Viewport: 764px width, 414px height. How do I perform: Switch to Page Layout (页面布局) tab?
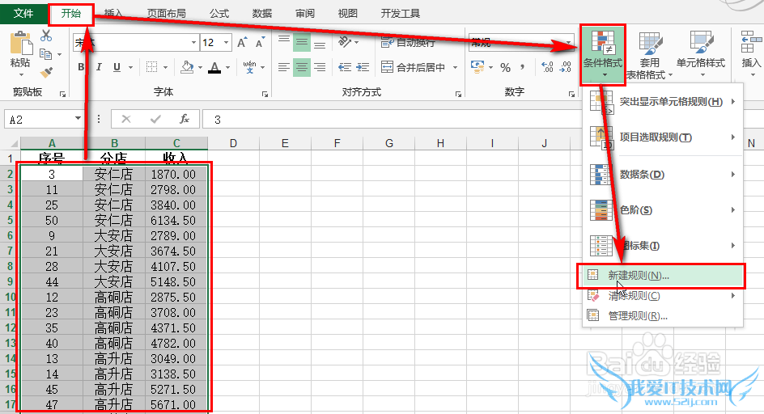point(167,14)
